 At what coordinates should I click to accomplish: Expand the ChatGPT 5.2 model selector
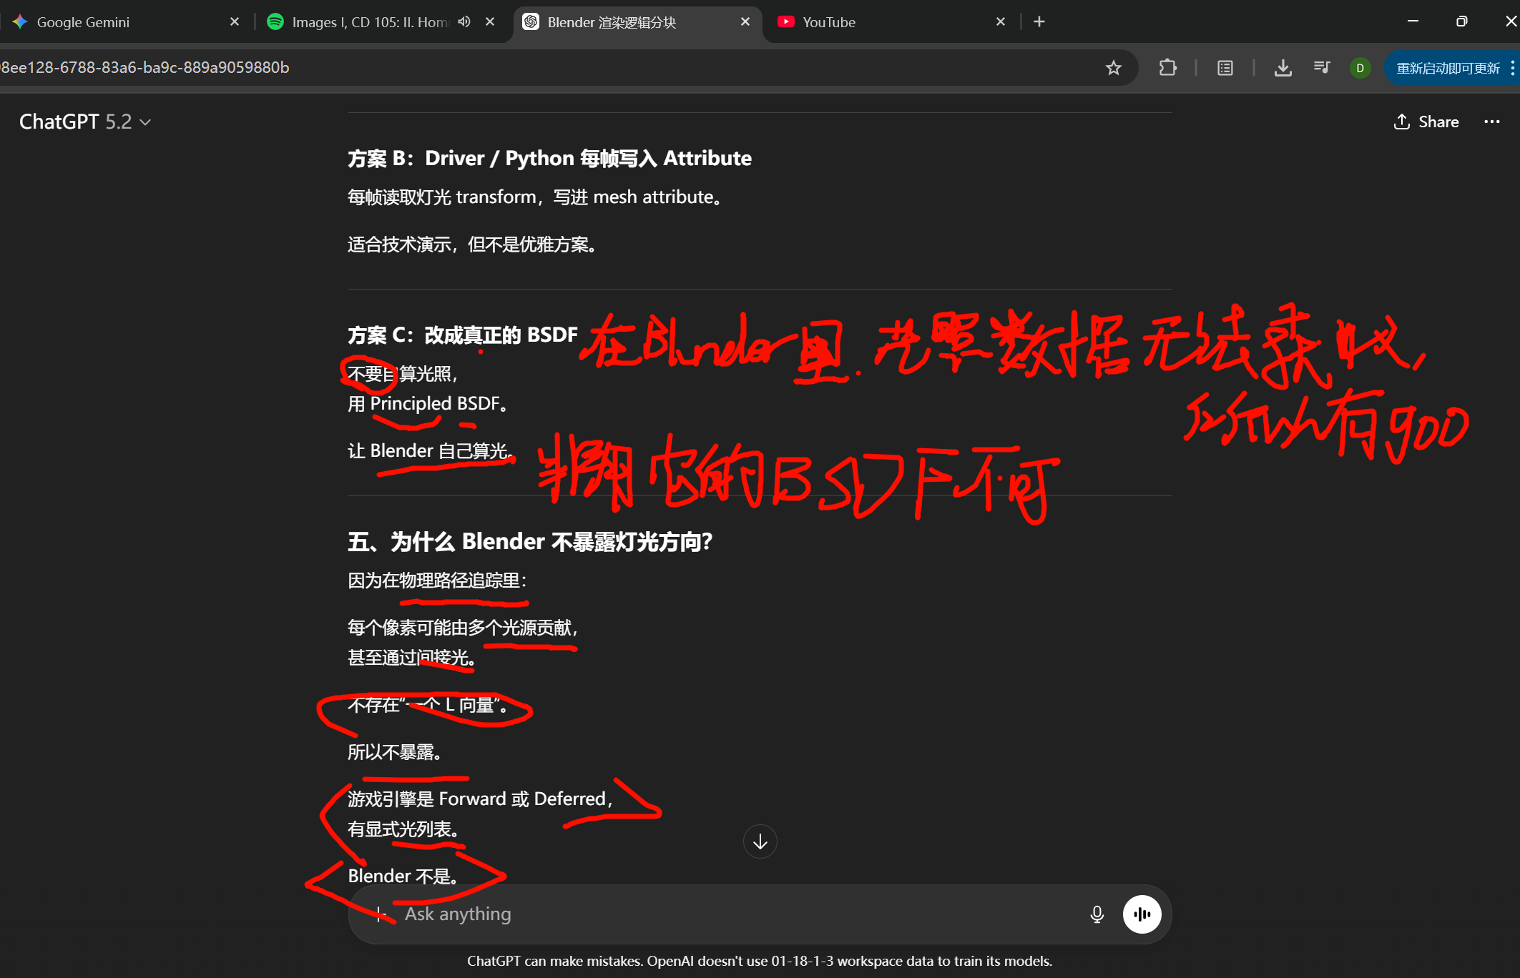85,122
